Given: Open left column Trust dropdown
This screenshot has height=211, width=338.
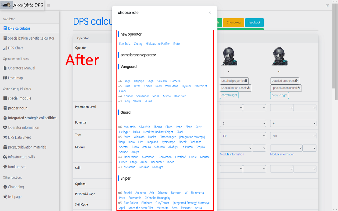Looking at the screenshot, I should click(243, 136).
